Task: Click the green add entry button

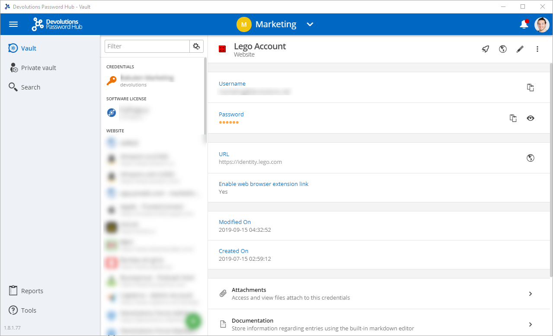Action: [x=194, y=321]
